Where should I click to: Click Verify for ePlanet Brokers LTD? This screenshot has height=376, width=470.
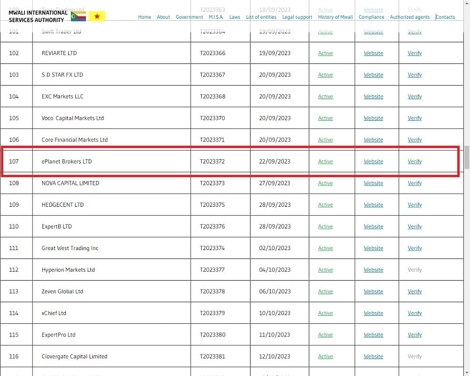[x=415, y=161]
